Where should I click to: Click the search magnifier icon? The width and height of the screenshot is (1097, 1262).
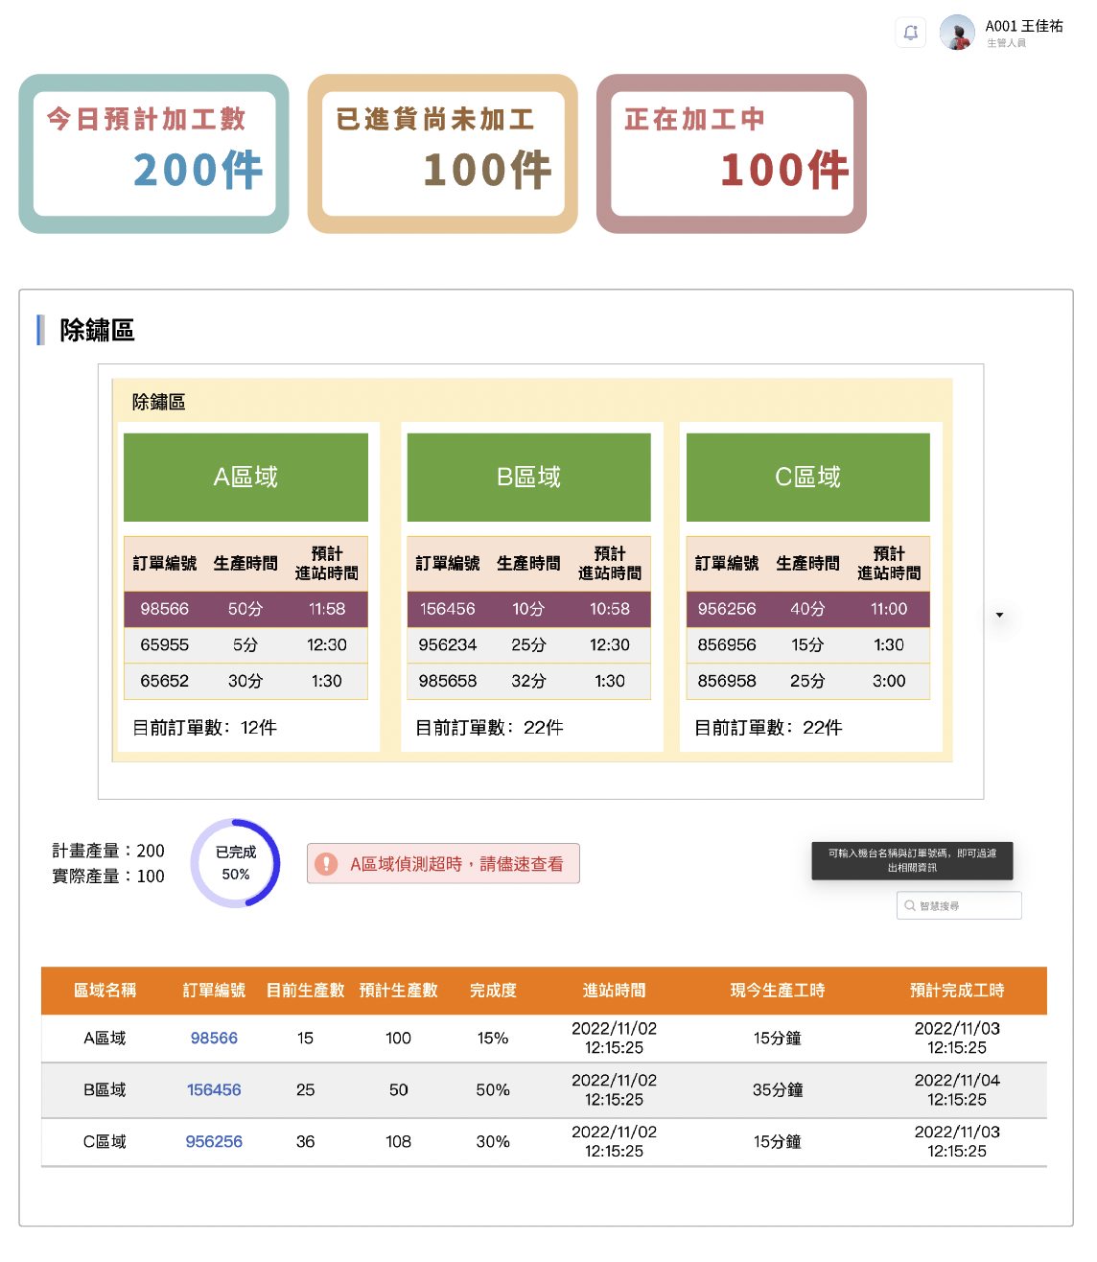[910, 905]
